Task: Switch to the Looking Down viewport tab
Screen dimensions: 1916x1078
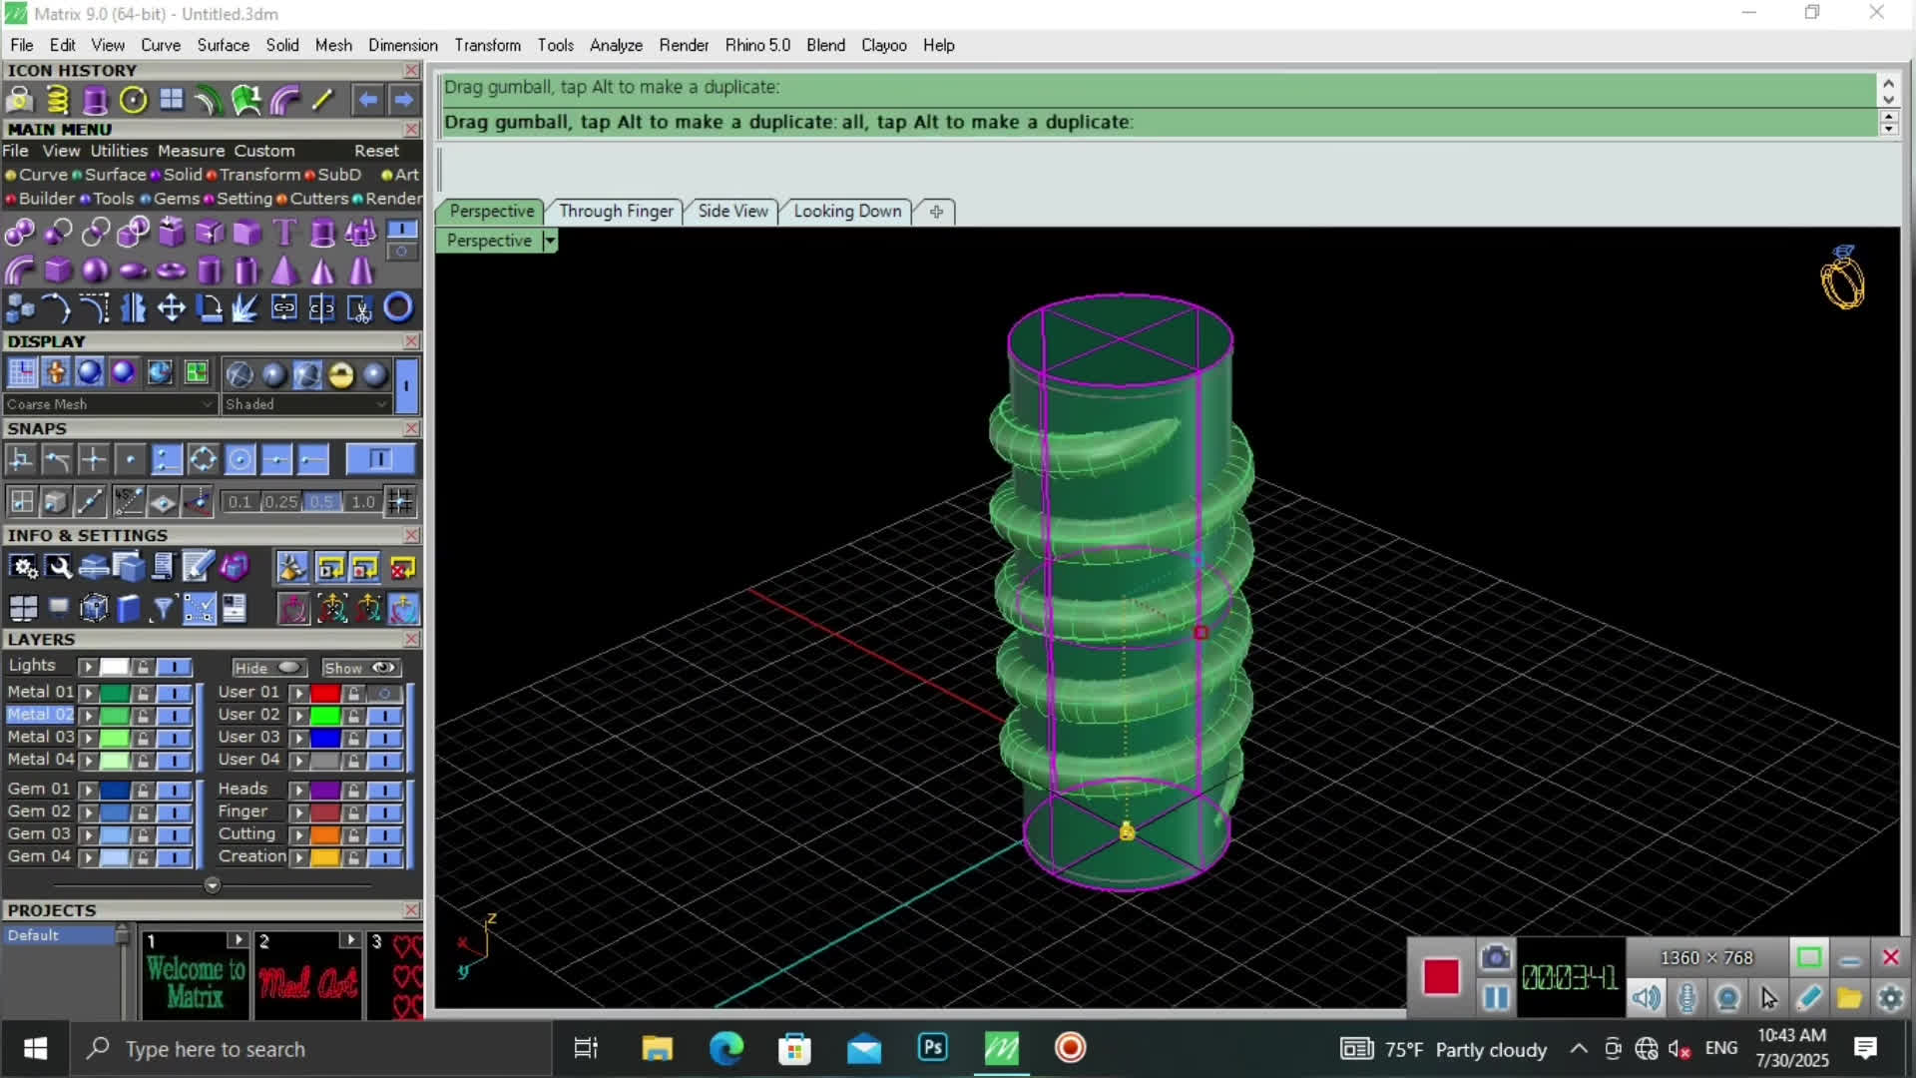Action: 847,211
